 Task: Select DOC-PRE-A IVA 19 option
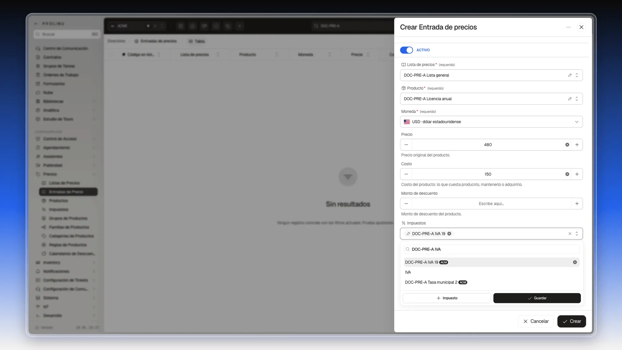[491, 262]
